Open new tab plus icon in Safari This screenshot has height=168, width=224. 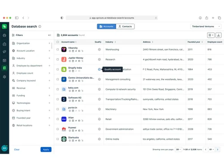[x=213, y=18]
